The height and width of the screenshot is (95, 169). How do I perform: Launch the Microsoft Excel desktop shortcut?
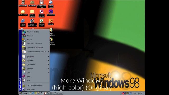(41, 23)
